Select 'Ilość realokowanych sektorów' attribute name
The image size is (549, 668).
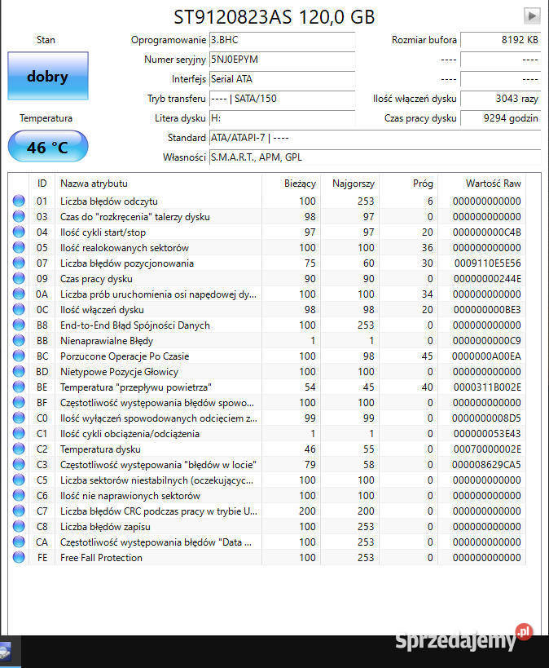click(x=125, y=247)
